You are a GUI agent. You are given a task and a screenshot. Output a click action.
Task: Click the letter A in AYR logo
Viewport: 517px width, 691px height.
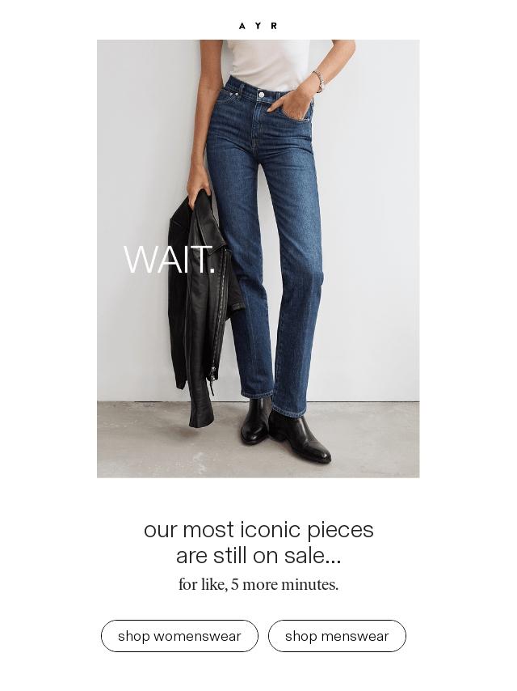coord(242,26)
